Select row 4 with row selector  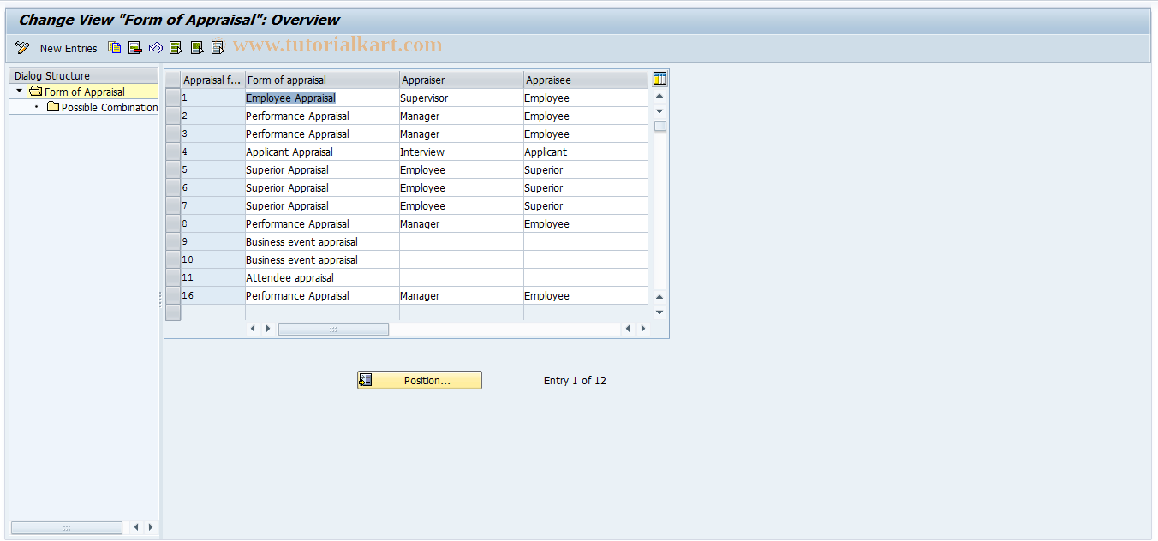pyautogui.click(x=173, y=152)
